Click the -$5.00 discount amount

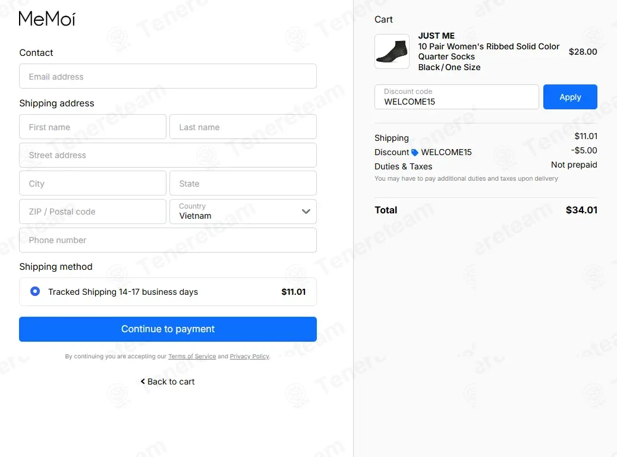click(x=584, y=150)
